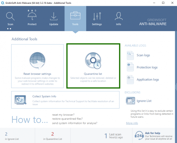
Task: Click the 2 in Quarantine List counter
Action: [53, 134]
